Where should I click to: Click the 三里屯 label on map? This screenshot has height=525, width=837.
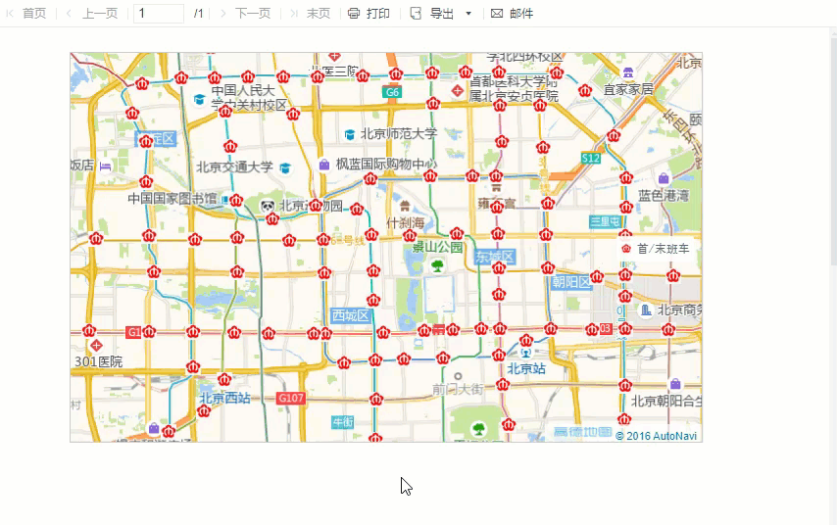tap(606, 221)
